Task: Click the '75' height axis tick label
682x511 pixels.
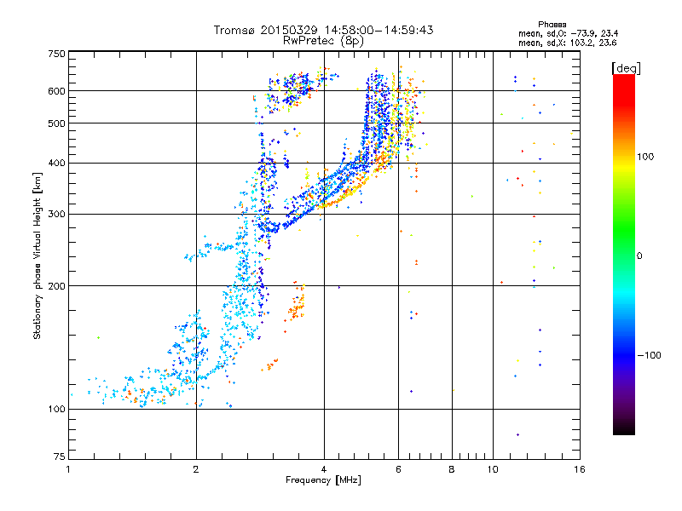Action: point(60,456)
